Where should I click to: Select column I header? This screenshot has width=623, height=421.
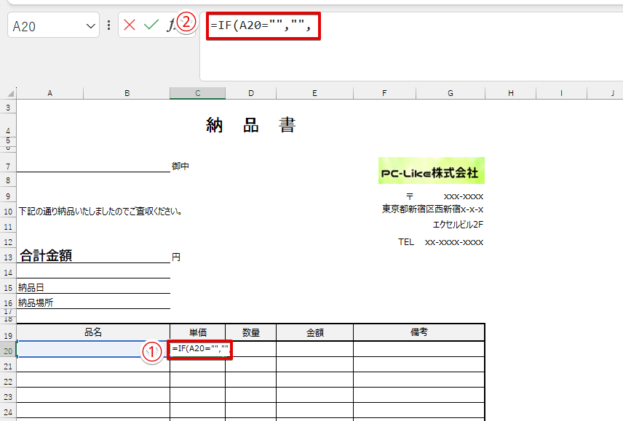click(x=561, y=93)
